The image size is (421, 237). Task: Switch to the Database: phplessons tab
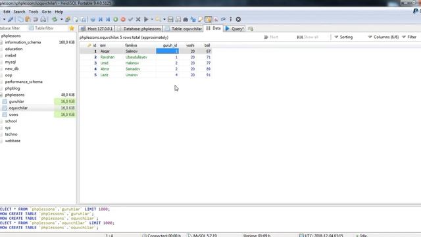point(139,29)
